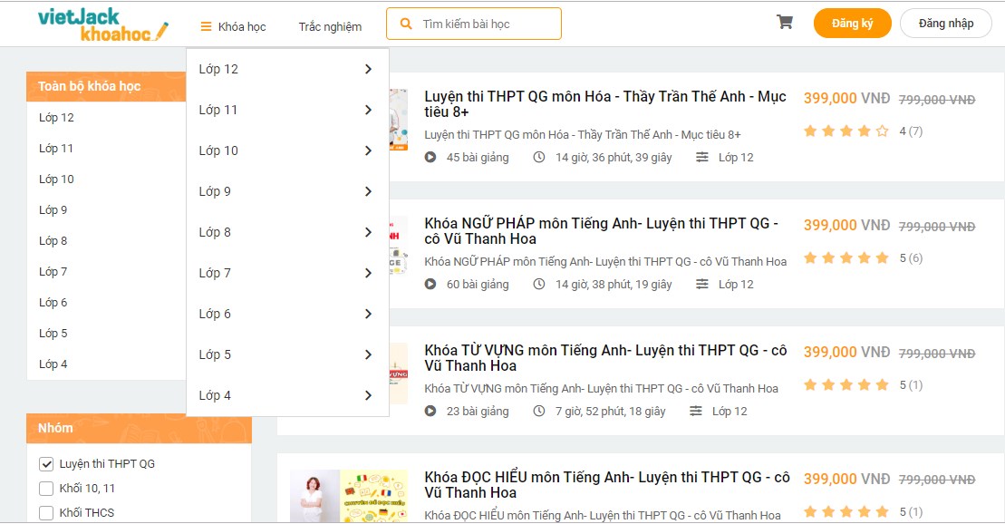Click the VietJack khoahoc logo

coord(102,24)
